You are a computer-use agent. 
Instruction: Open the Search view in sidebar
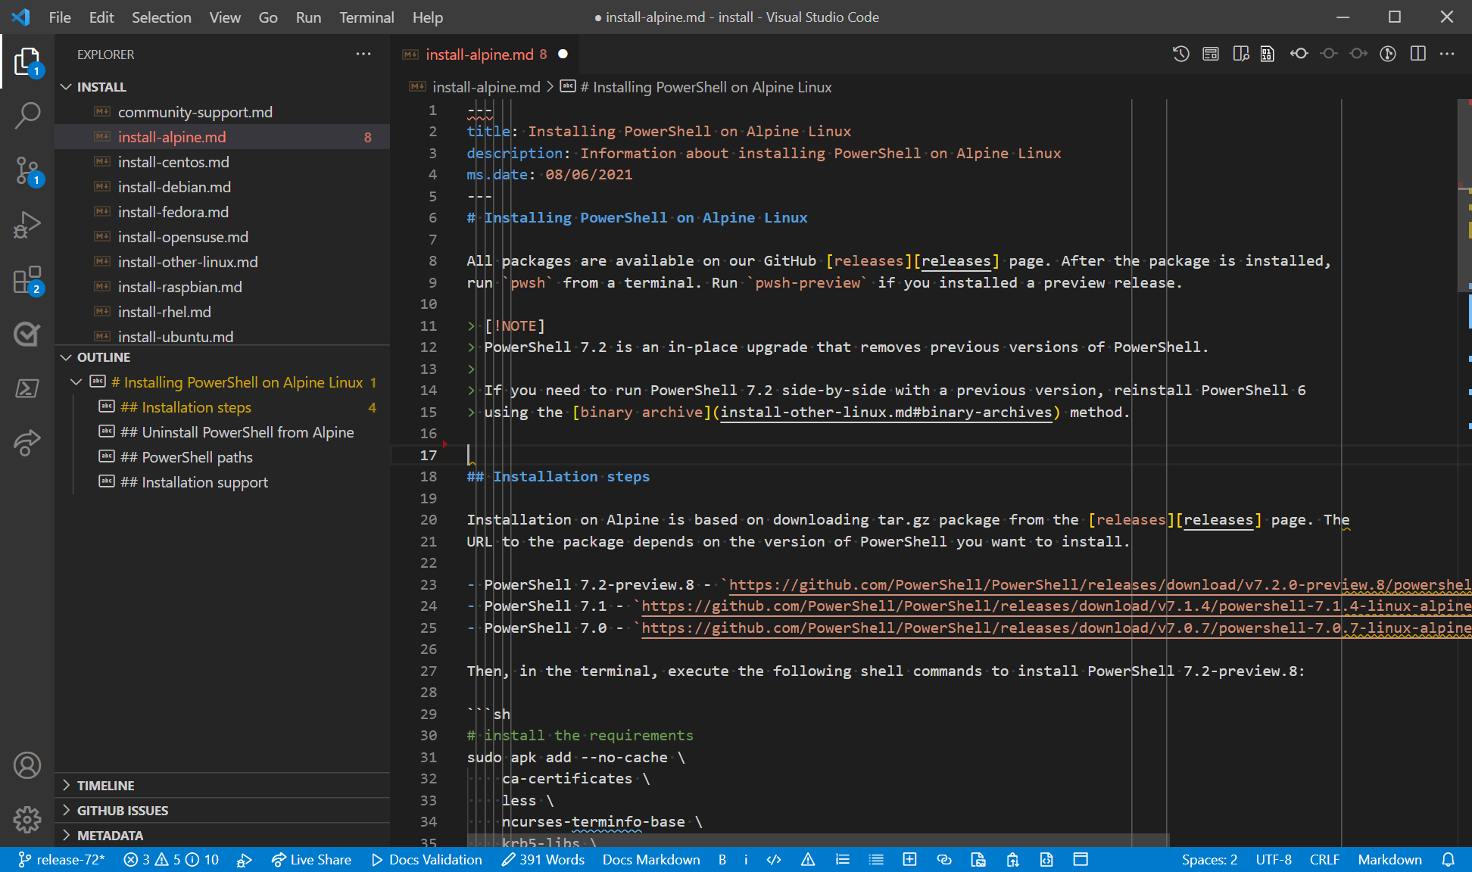coord(27,115)
